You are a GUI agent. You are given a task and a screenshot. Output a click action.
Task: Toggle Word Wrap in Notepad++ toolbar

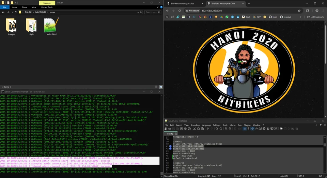245,129
